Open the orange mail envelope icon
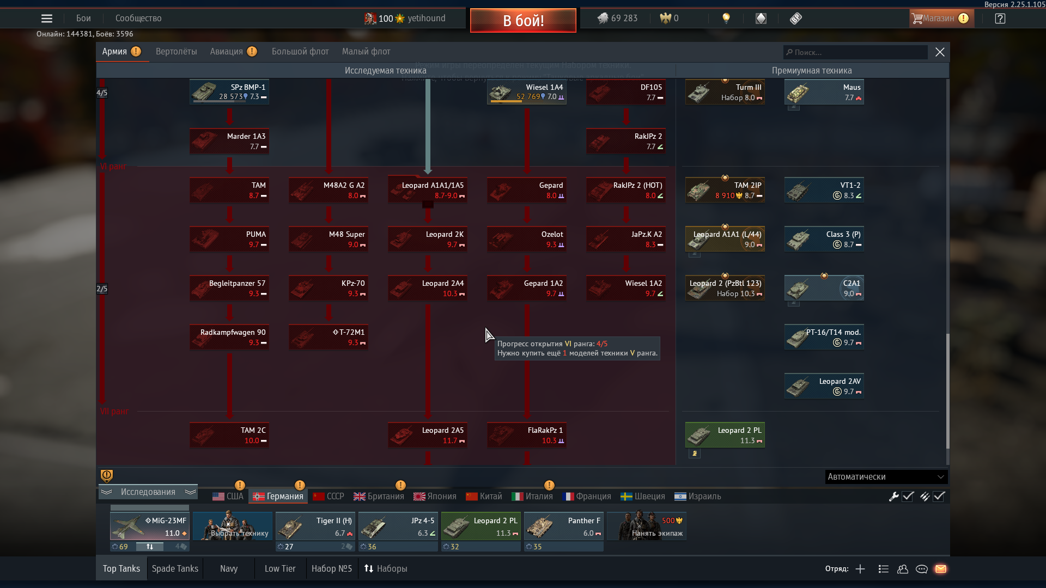The image size is (1046, 588). click(x=941, y=569)
